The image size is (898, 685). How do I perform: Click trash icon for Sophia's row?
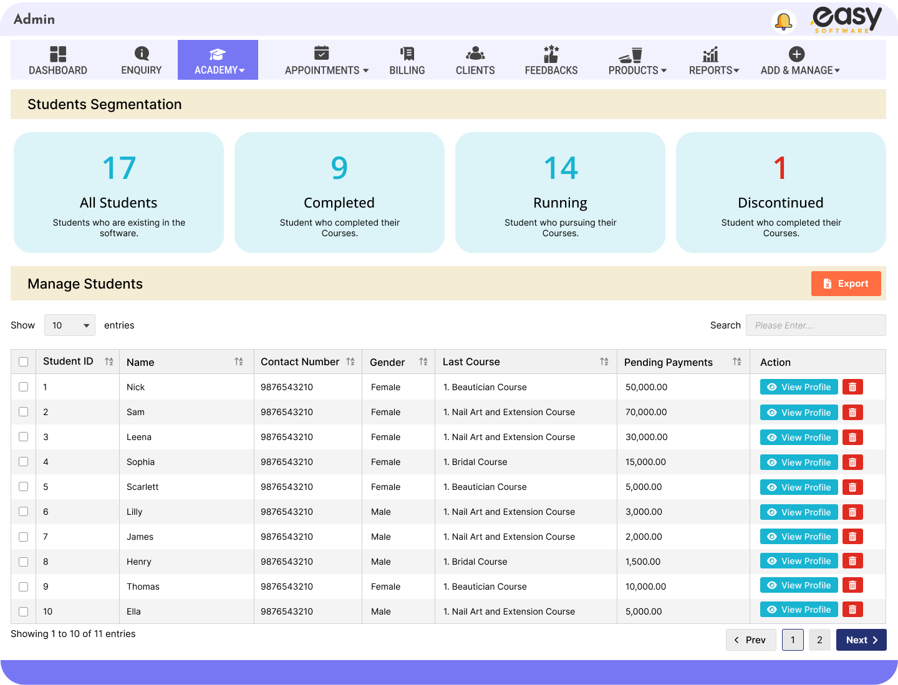tap(852, 462)
